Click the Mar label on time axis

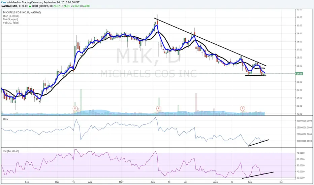57,182
